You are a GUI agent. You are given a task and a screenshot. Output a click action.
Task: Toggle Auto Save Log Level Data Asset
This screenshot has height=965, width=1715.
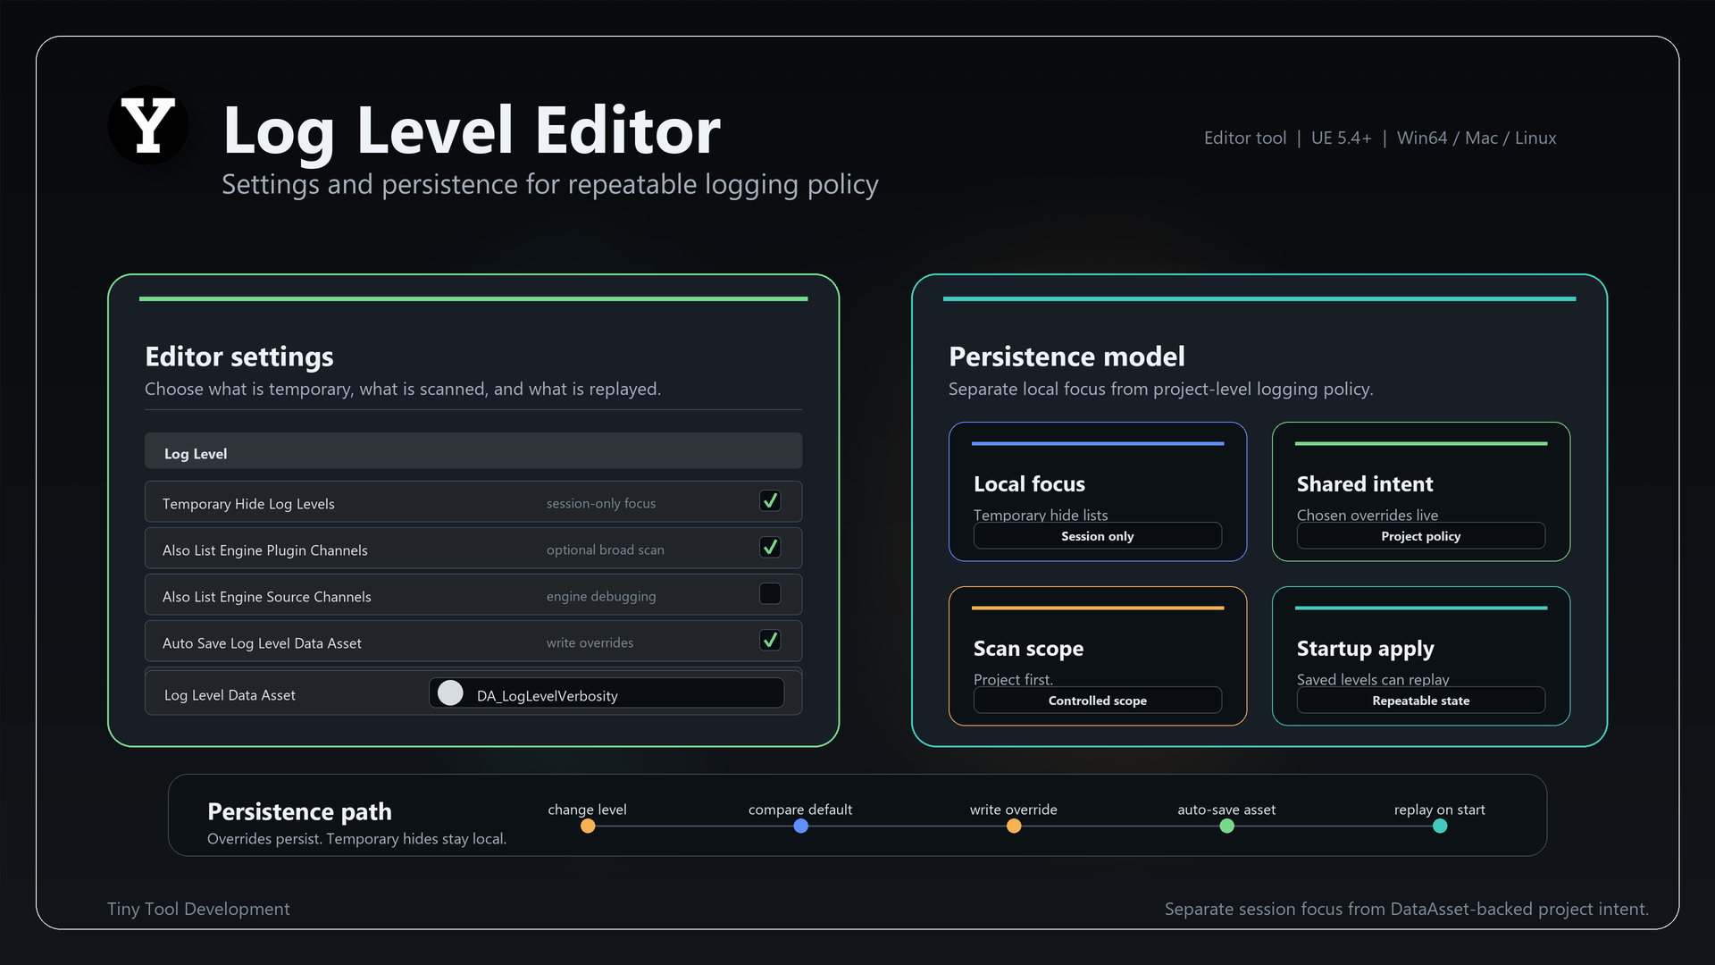click(x=770, y=641)
